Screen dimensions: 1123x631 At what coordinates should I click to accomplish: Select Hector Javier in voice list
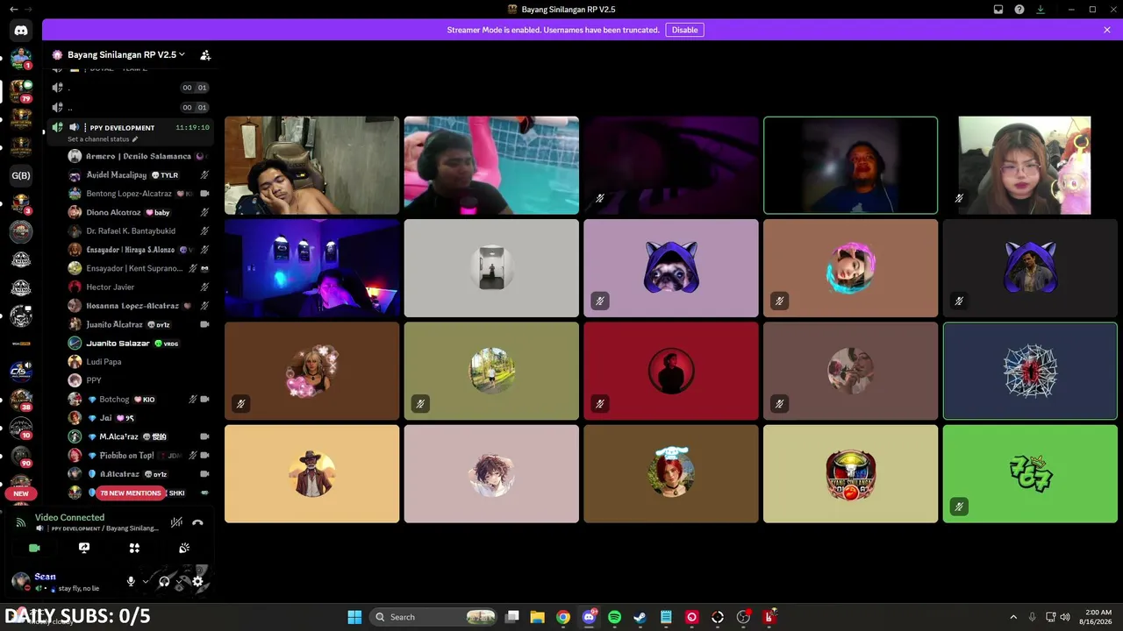point(139,287)
